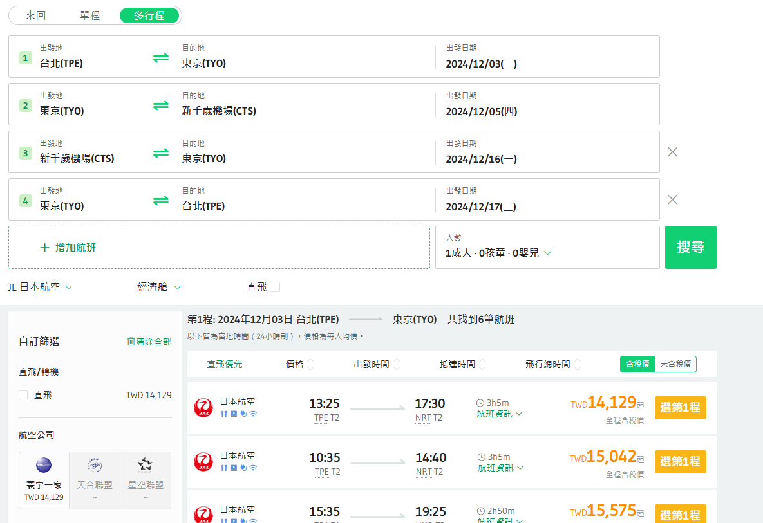Click clock icon beside 3h5m on 13:25 flight
This screenshot has width=763, height=523.
coord(480,403)
